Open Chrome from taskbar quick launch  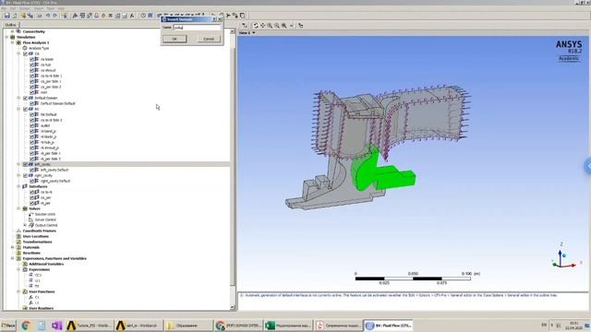tap(26, 326)
